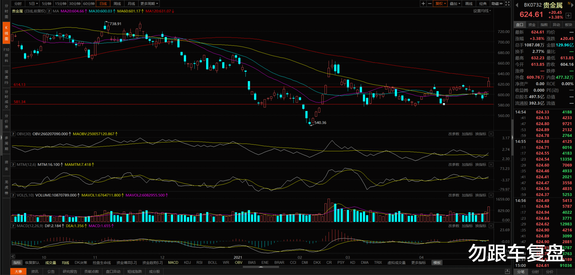This screenshot has width=575, height=275.
Task: Switch to 60分钟 period tab
Action: (x=89, y=4)
